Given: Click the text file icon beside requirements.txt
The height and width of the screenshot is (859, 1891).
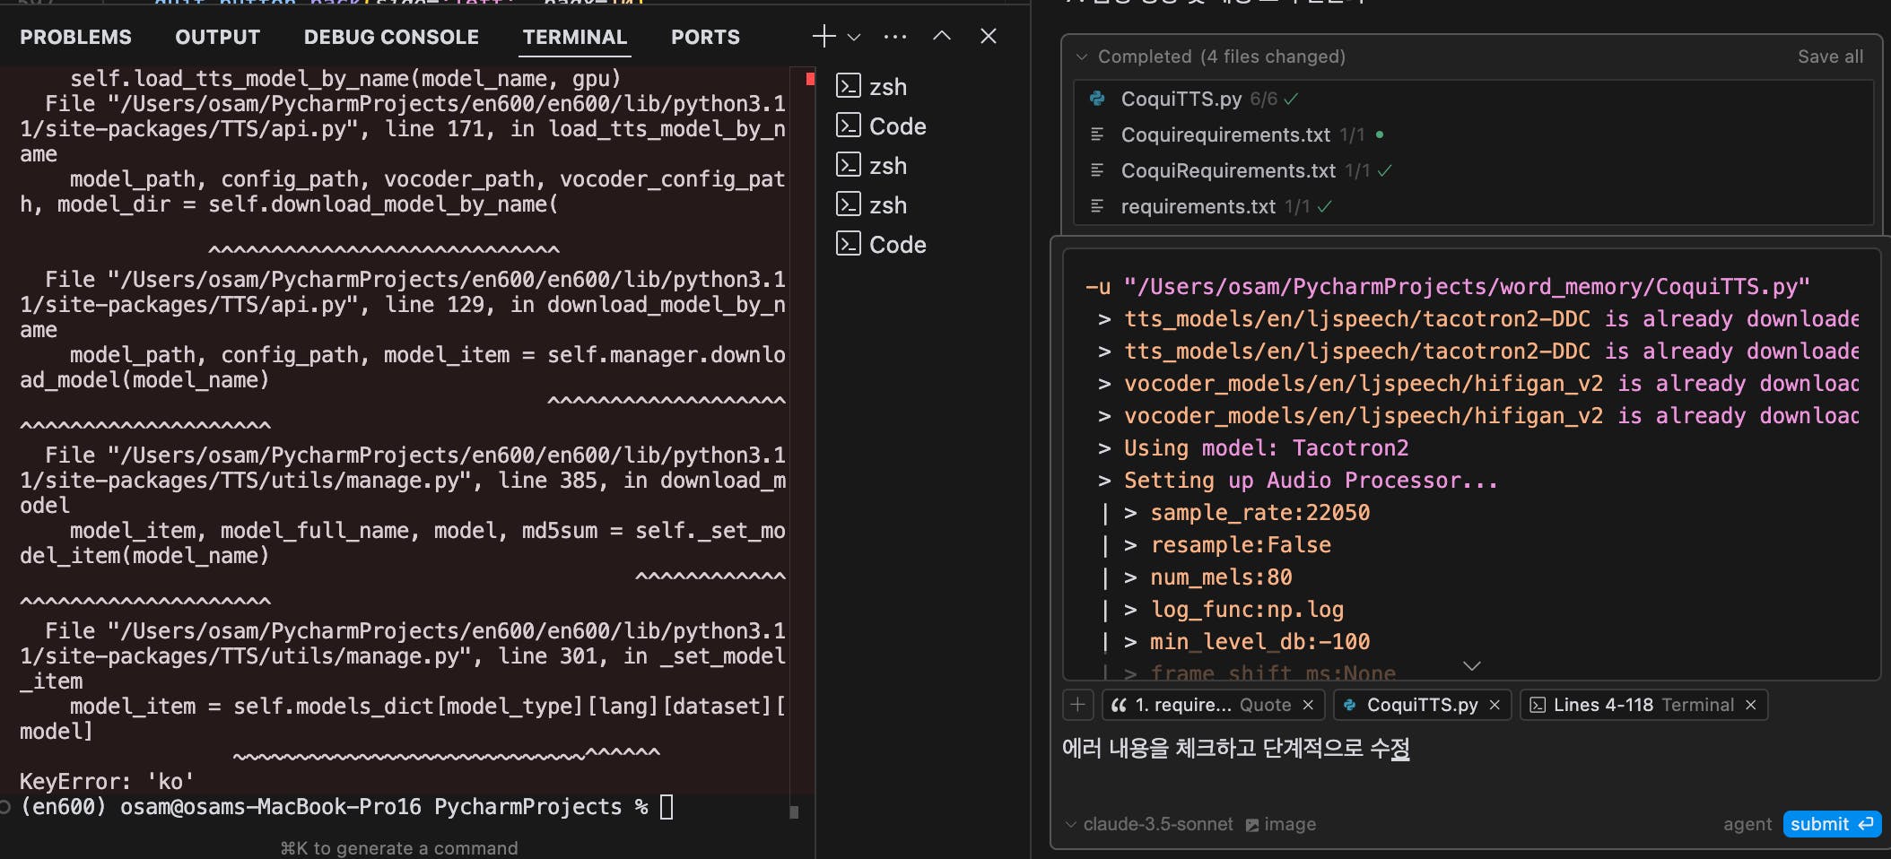Looking at the screenshot, I should tap(1097, 206).
